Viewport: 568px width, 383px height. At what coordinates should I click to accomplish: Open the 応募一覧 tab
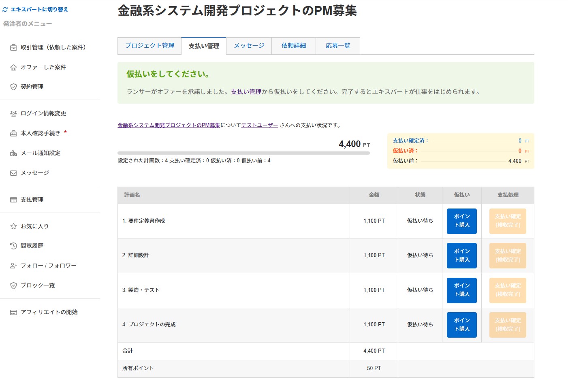[338, 46]
